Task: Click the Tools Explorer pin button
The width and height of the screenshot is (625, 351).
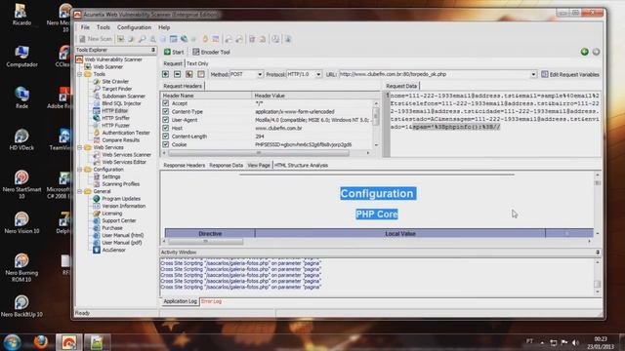Action: point(153,50)
